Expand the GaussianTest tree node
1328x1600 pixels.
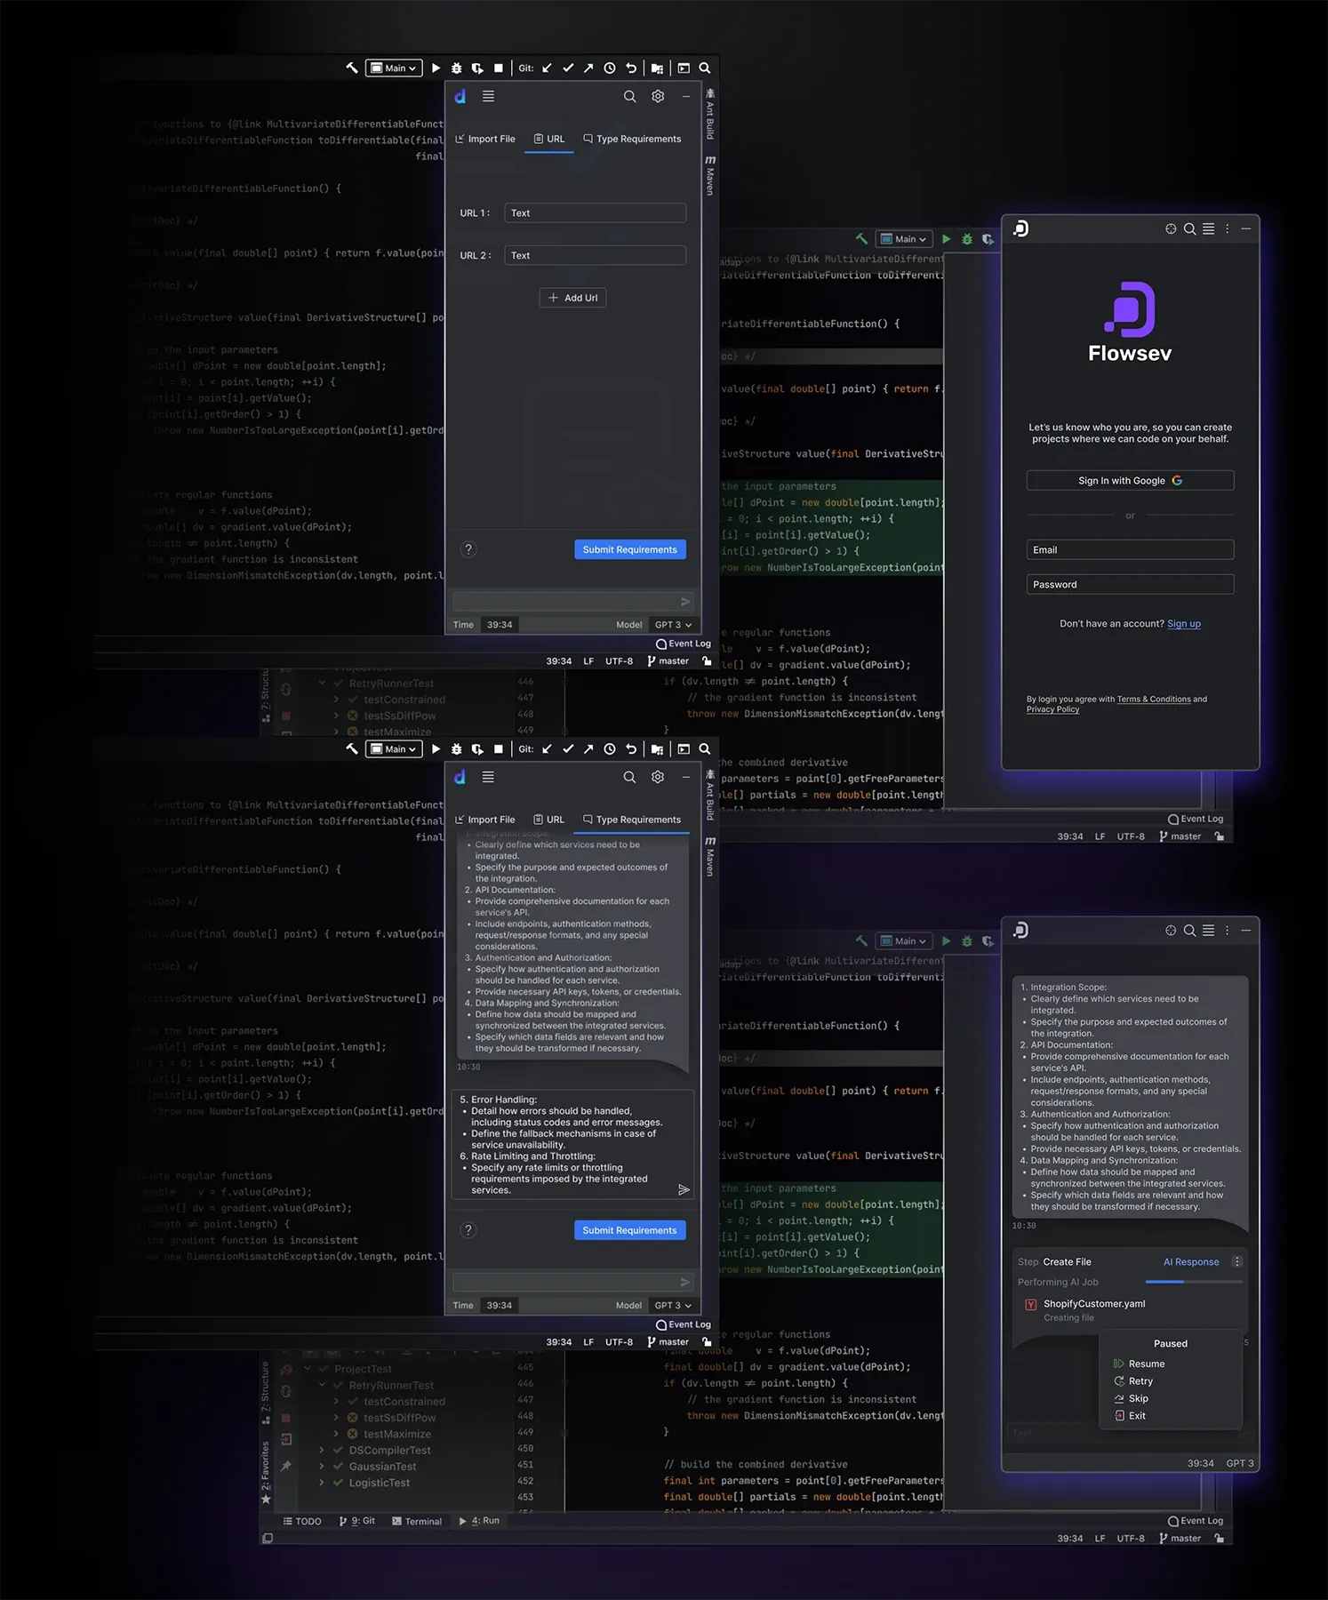point(322,1467)
